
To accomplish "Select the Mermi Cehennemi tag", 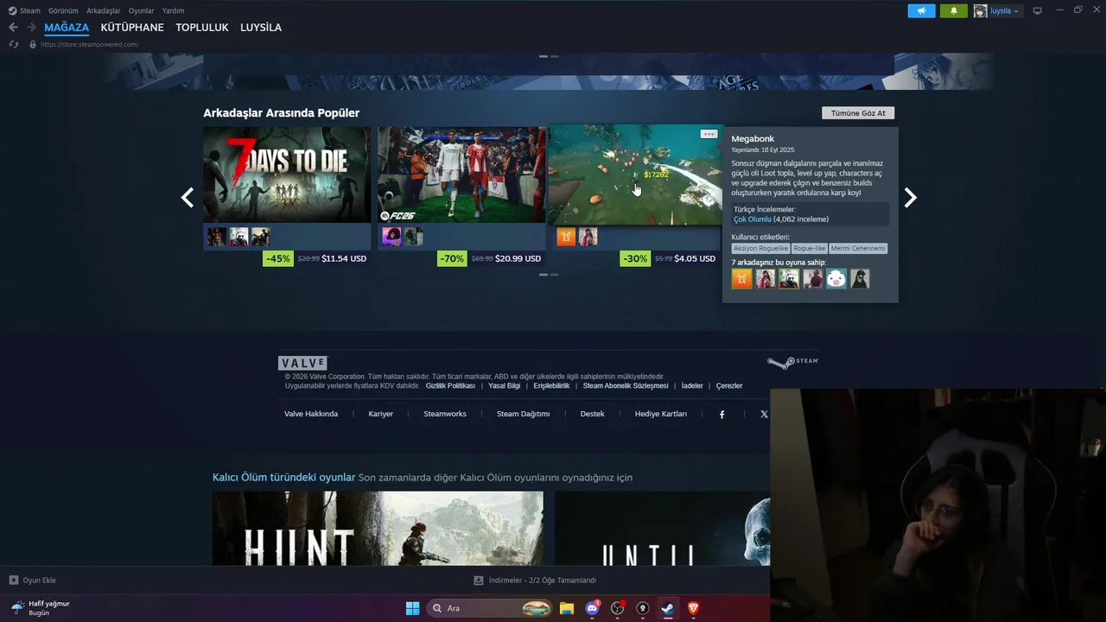I will [858, 249].
